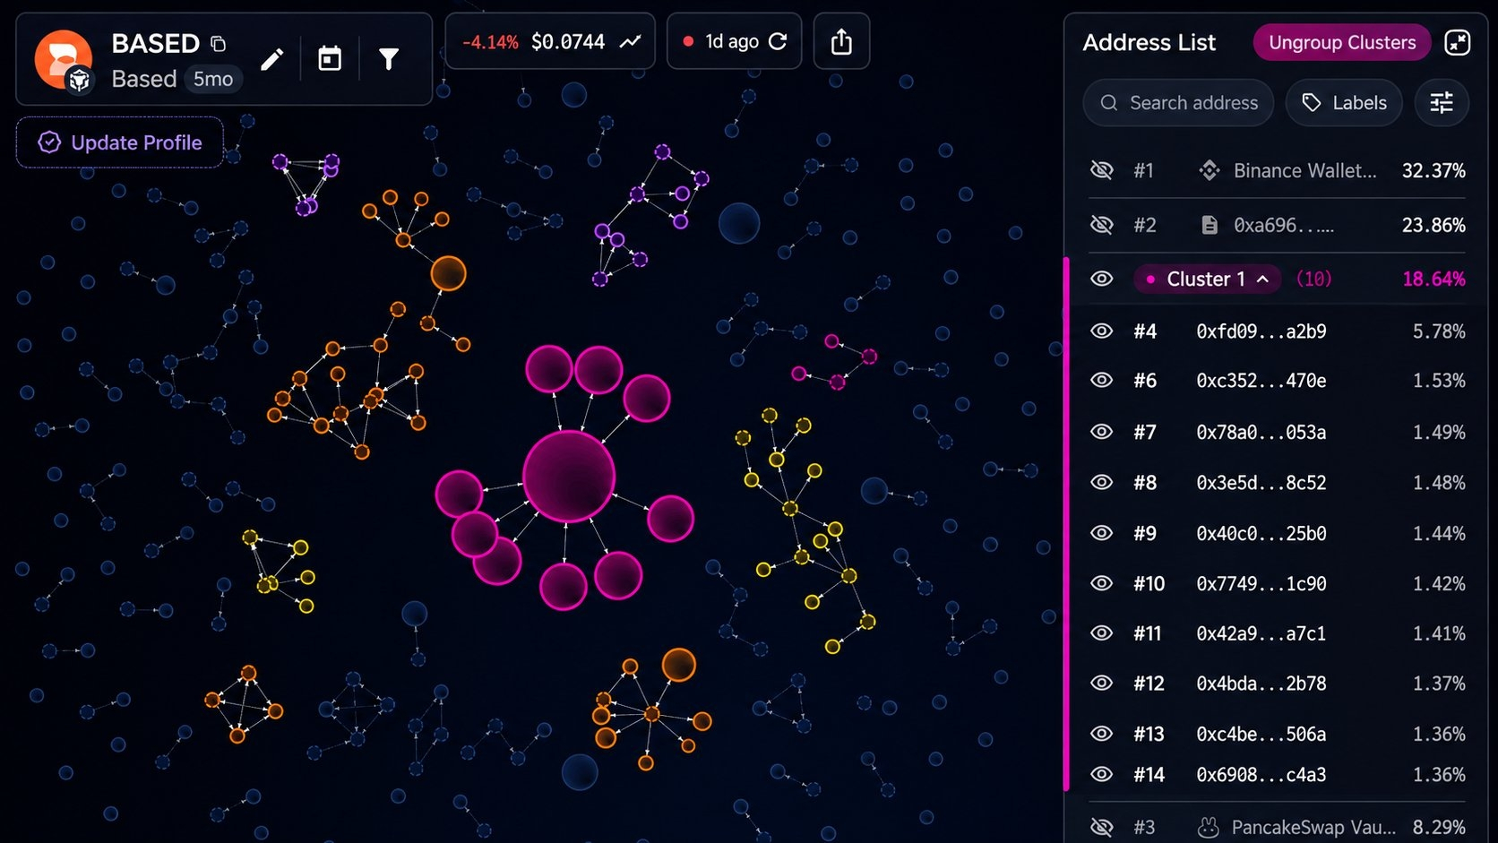This screenshot has width=1498, height=843.
Task: Click the 18.64% cluster percentage
Action: tap(1433, 279)
